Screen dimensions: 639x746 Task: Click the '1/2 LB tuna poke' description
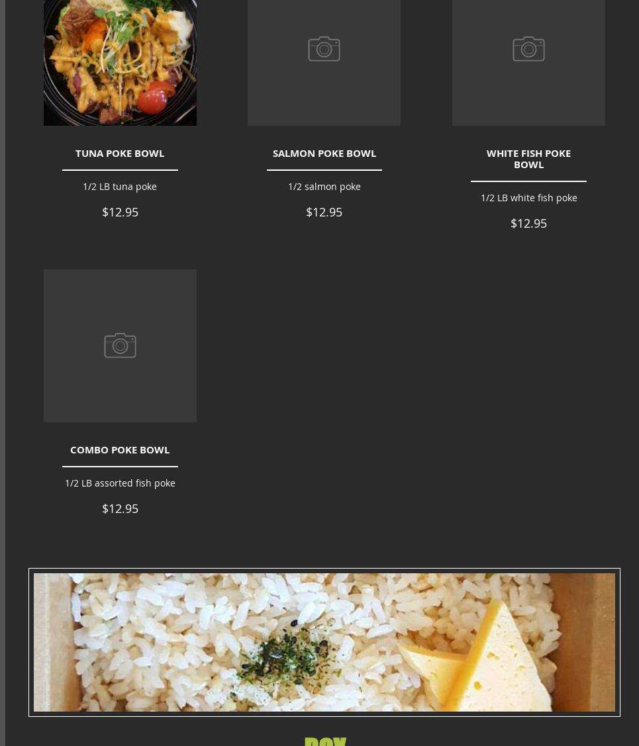[x=120, y=187]
